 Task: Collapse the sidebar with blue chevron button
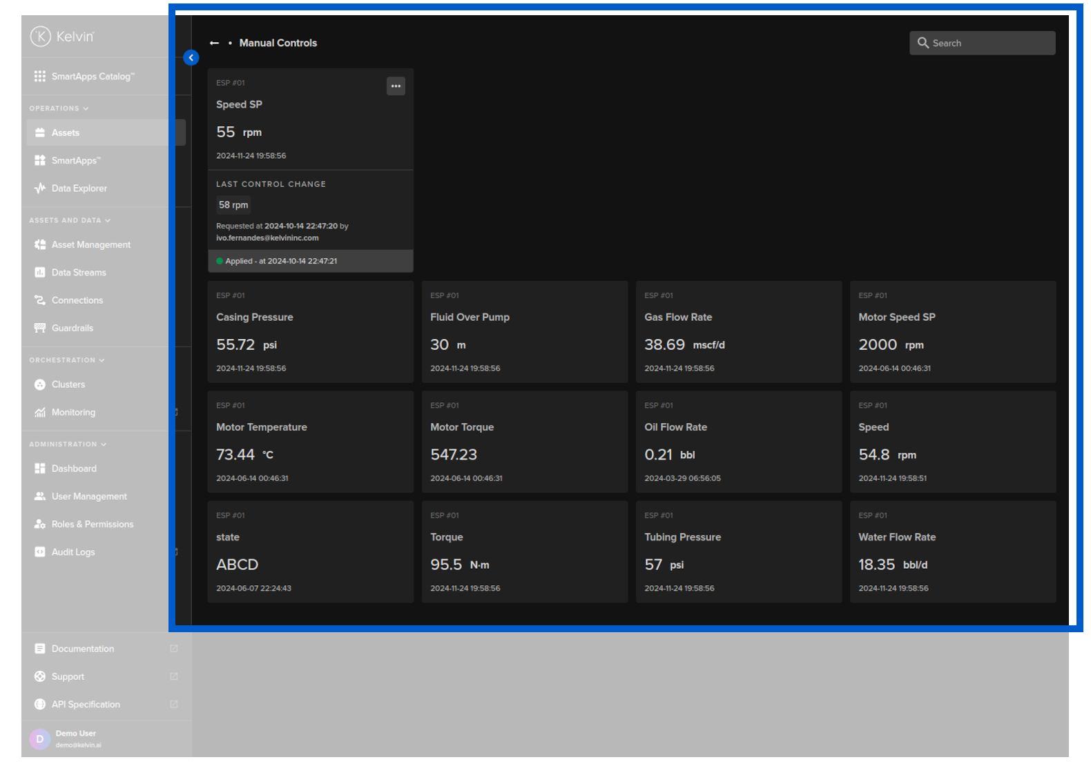click(191, 58)
